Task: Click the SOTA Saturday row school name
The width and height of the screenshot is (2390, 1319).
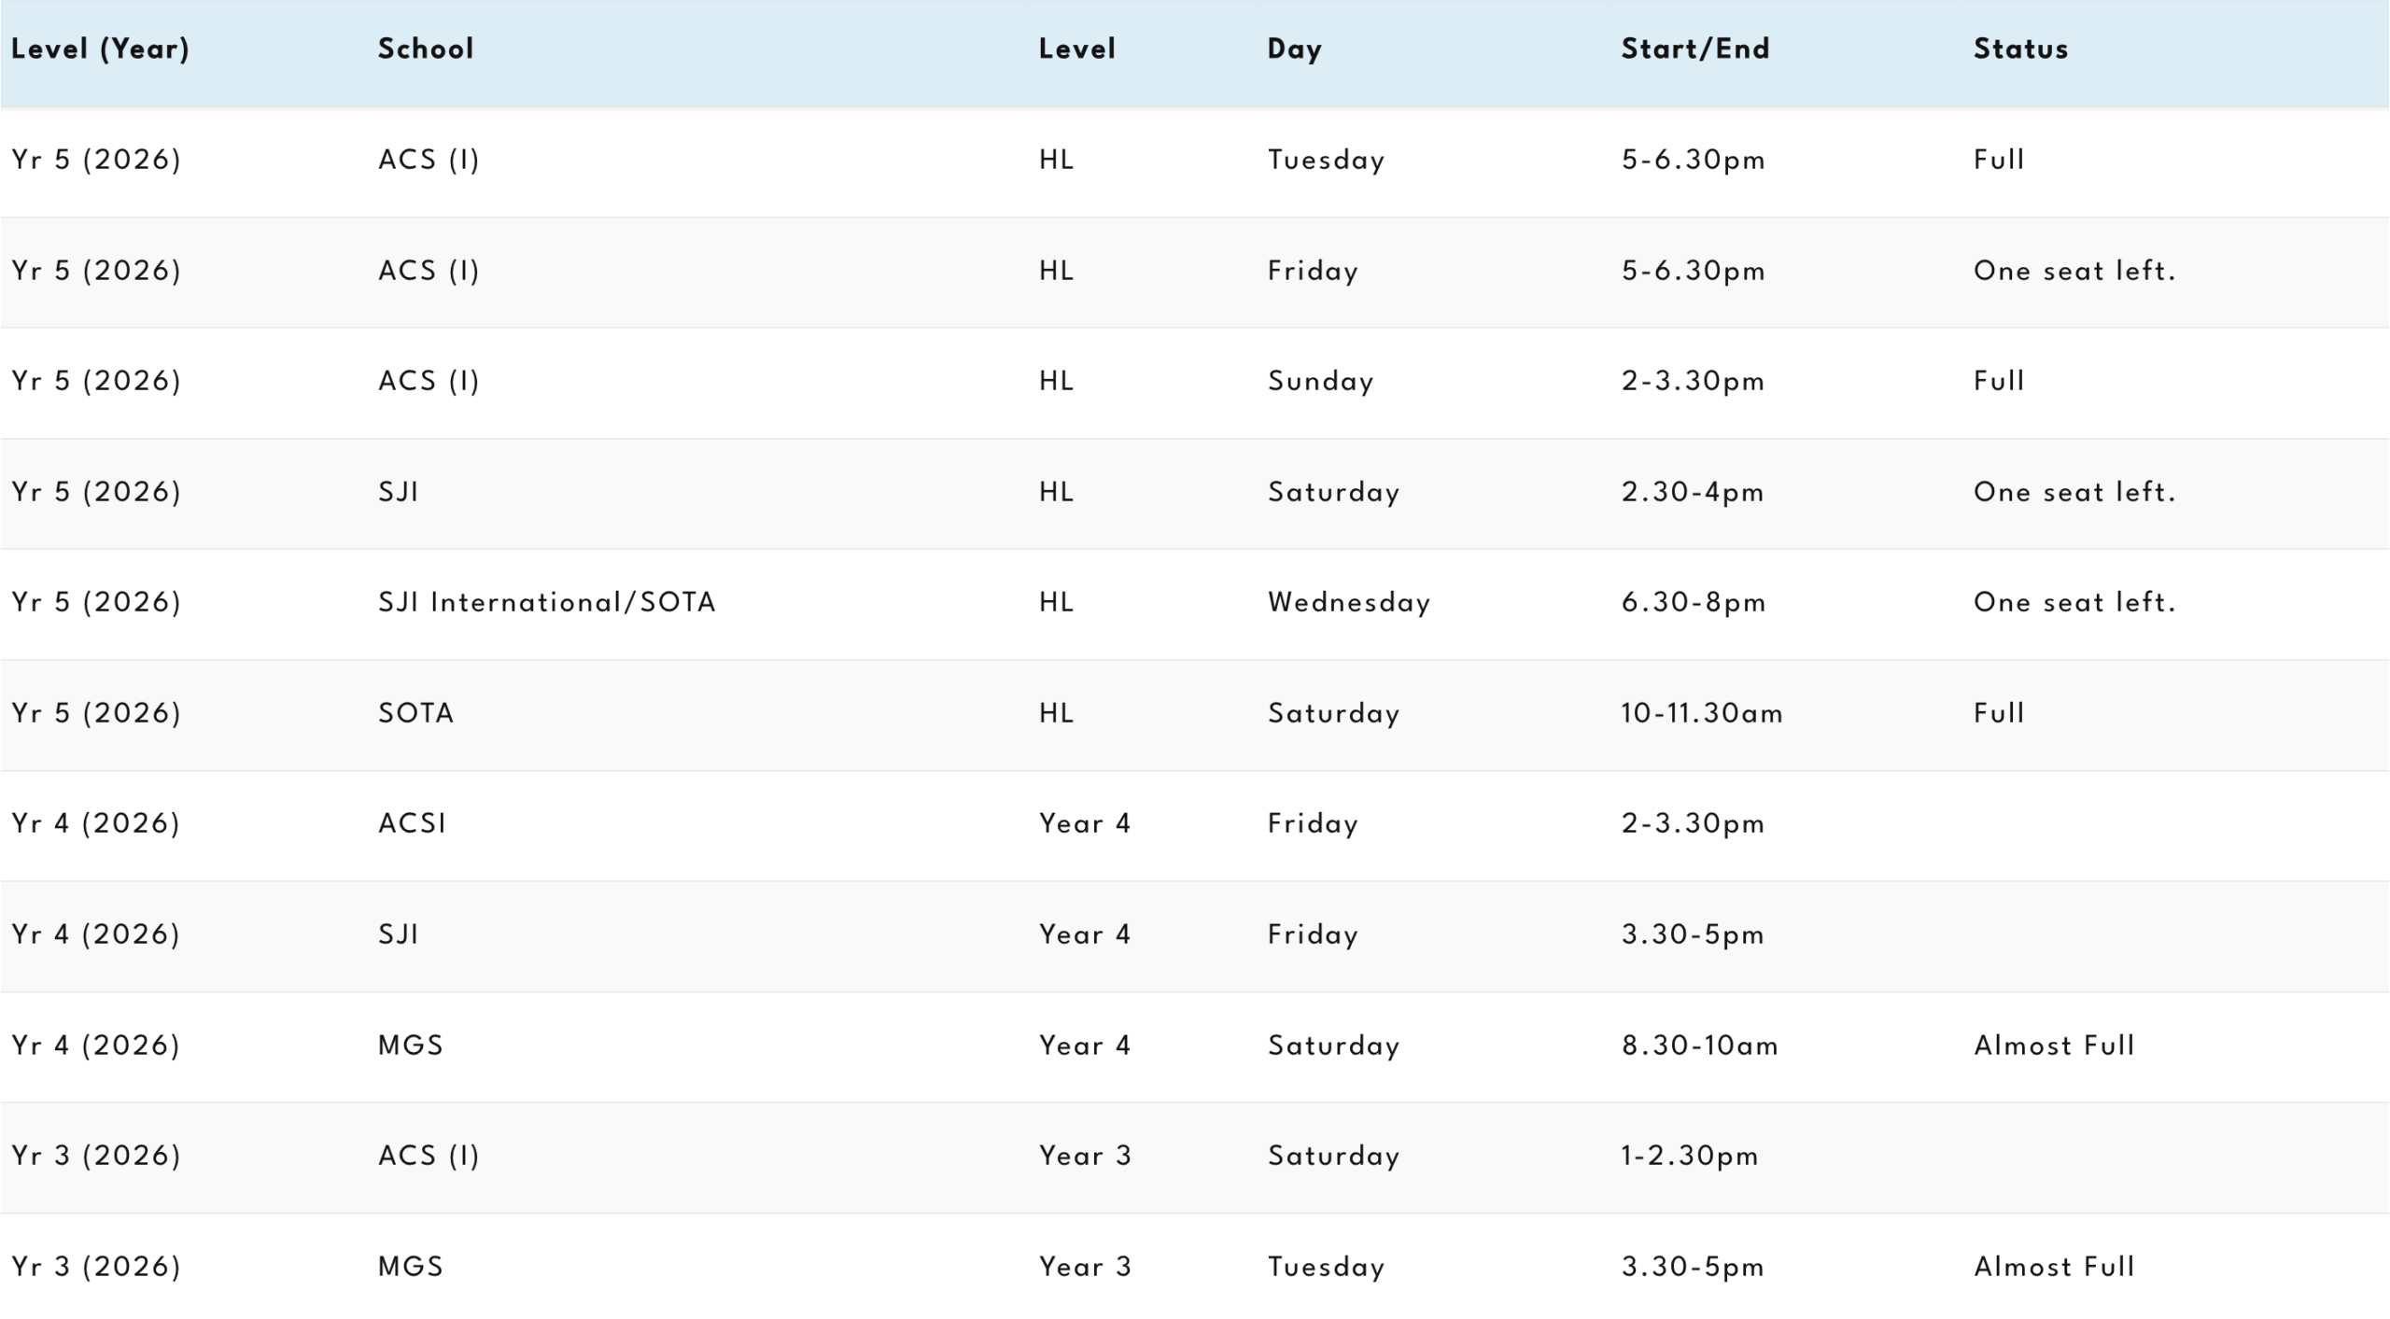Action: [415, 713]
